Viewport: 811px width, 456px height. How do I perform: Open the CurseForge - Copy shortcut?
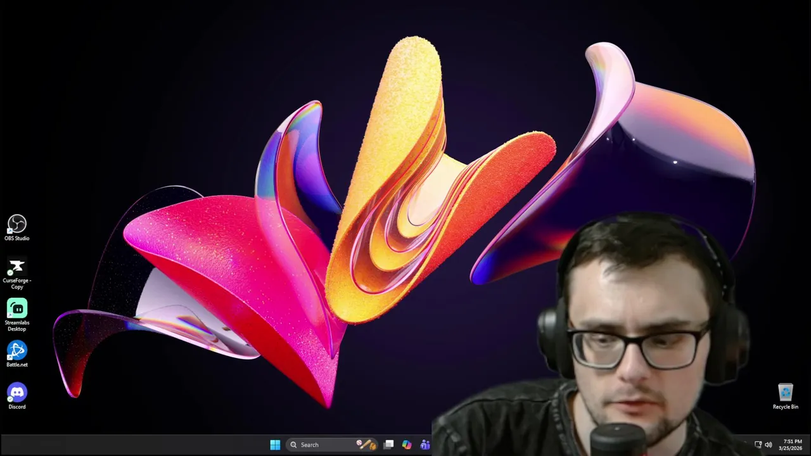coord(17,273)
